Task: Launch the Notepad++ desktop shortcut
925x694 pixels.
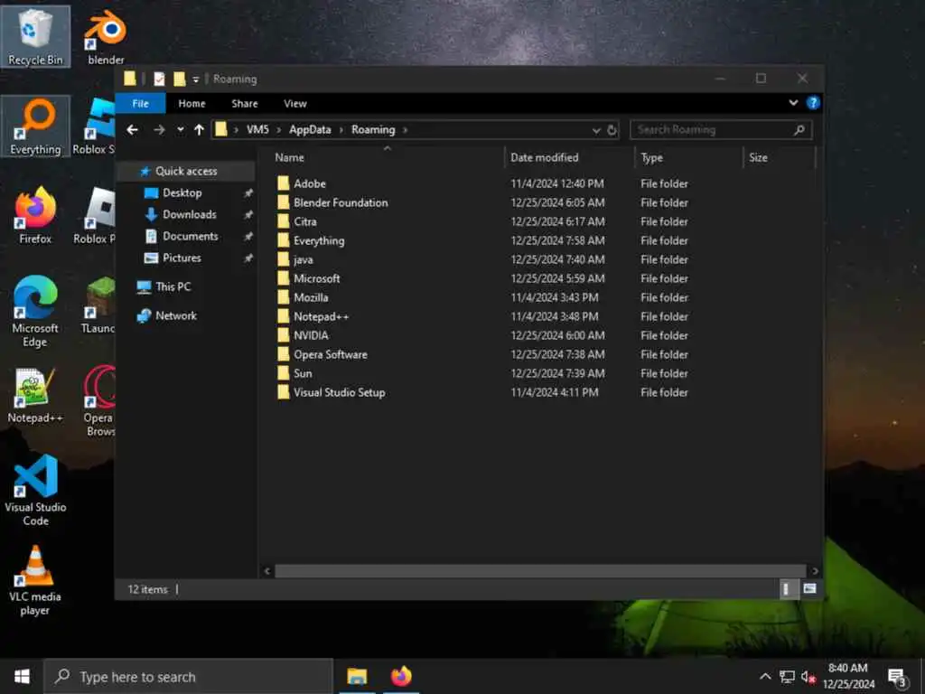Action: coord(35,396)
